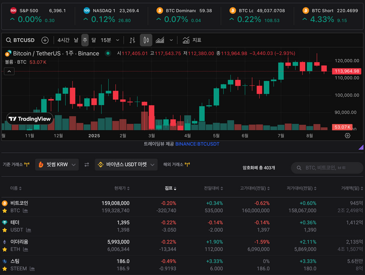Viewport: 365px width, 275px height.
Task: Swap exchanges with the arrows icon
Action: tap(87, 165)
